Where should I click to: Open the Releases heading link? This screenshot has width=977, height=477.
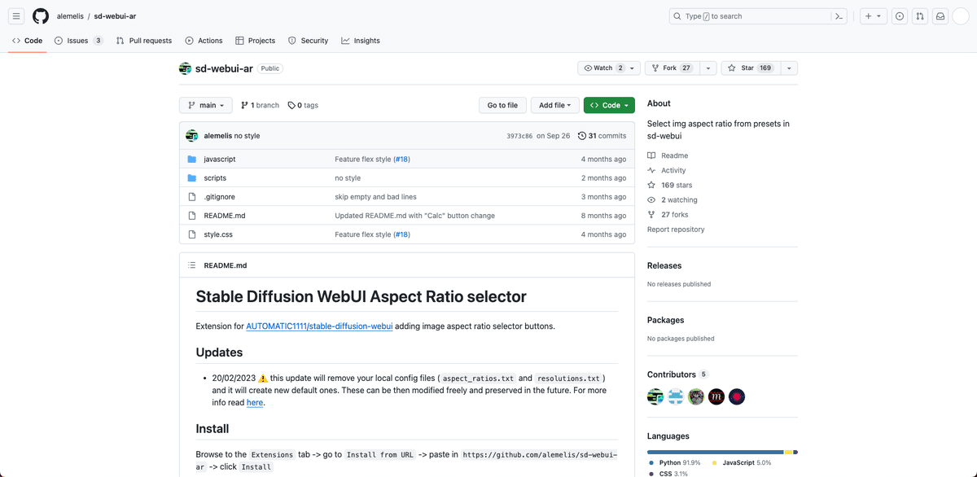664,265
